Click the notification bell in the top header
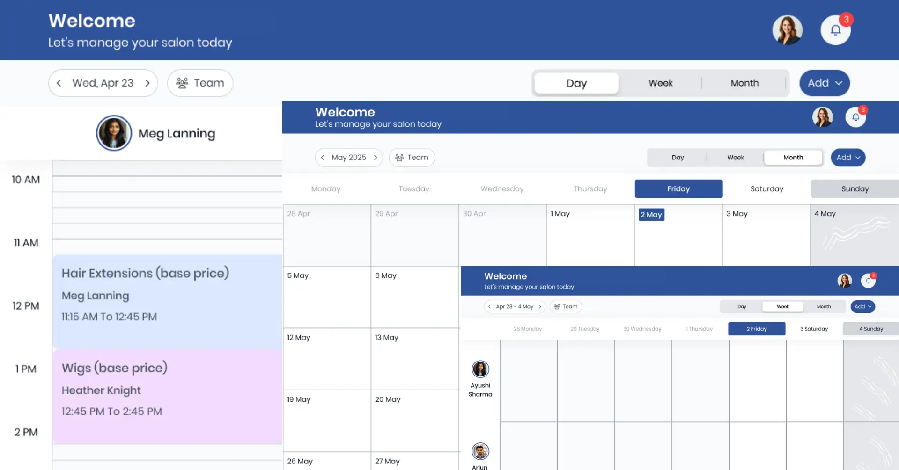Image resolution: width=899 pixels, height=470 pixels. coord(836,30)
